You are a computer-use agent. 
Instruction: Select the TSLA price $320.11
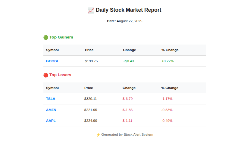(x=91, y=99)
